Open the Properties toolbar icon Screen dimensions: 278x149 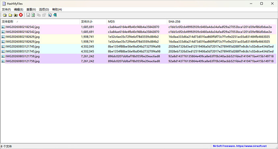[x=44, y=15]
